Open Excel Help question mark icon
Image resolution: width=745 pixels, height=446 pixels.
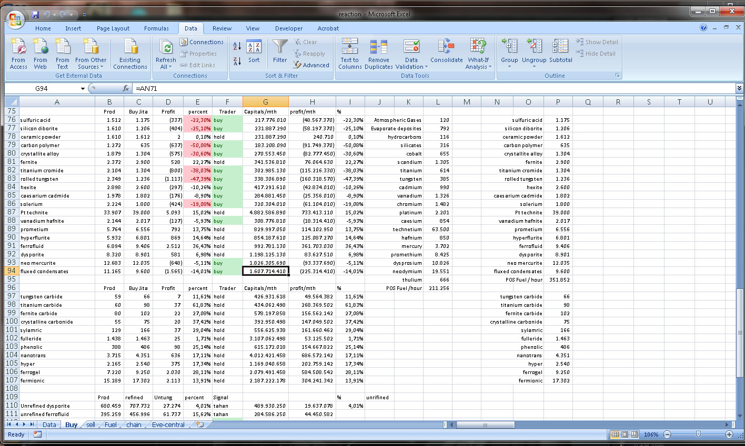[x=703, y=28]
